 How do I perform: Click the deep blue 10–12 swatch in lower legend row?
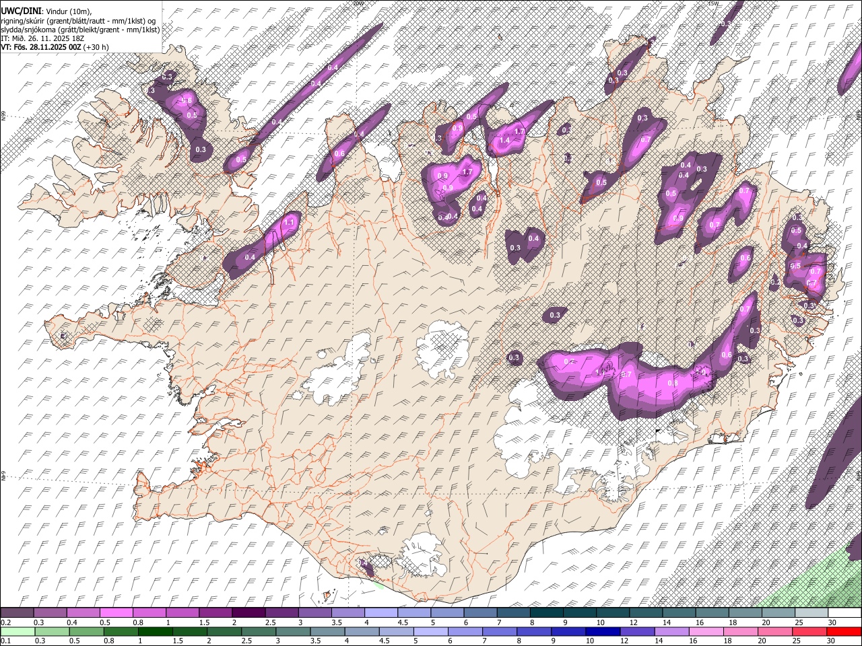pos(602,632)
